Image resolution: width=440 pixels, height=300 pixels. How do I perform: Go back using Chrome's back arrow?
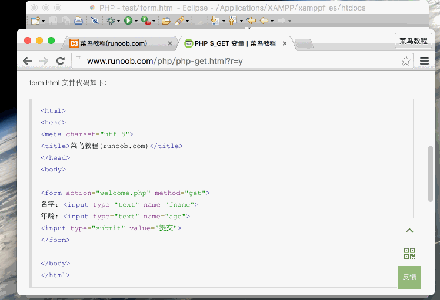pos(28,61)
